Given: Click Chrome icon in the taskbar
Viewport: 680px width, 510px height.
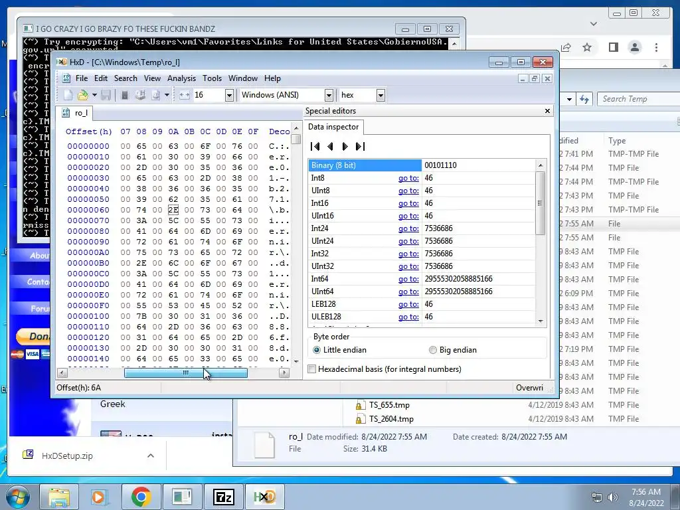Looking at the screenshot, I should pos(141,497).
